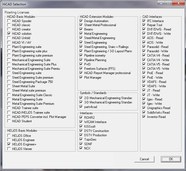
Task: Toggle the HiCAD VI / AV checkbox
Action: (x=9, y=42)
